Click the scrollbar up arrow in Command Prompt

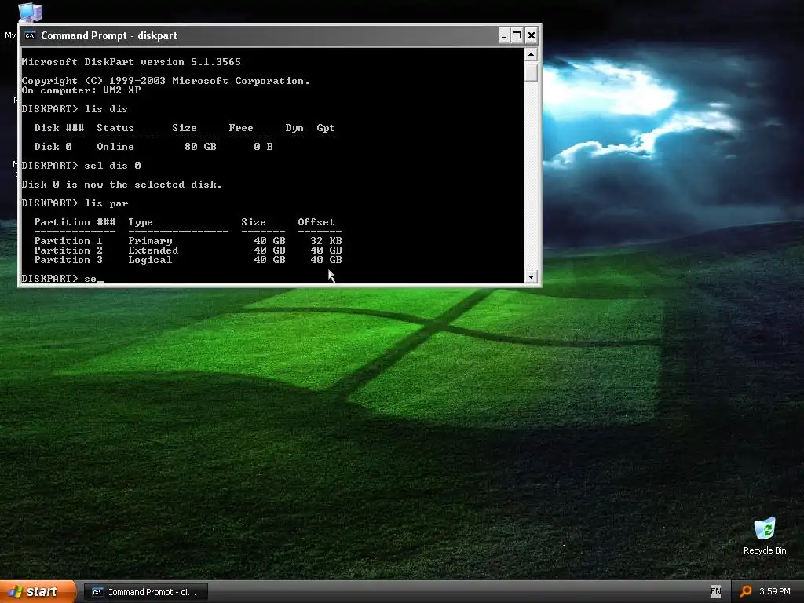tap(532, 54)
